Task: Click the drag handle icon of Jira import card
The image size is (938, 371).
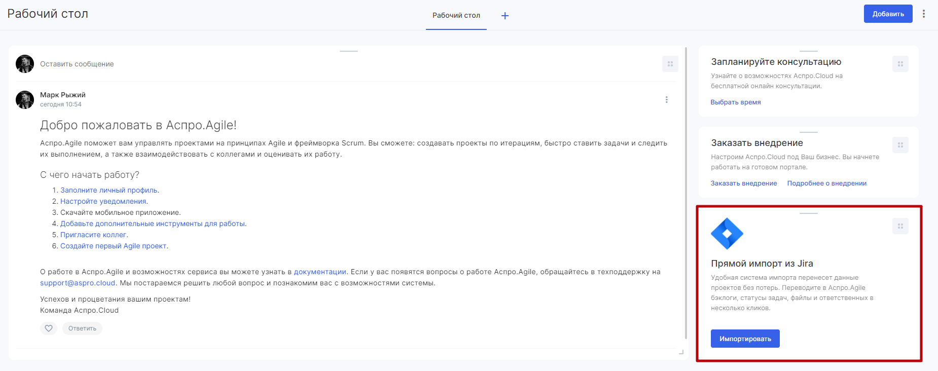Action: click(900, 226)
